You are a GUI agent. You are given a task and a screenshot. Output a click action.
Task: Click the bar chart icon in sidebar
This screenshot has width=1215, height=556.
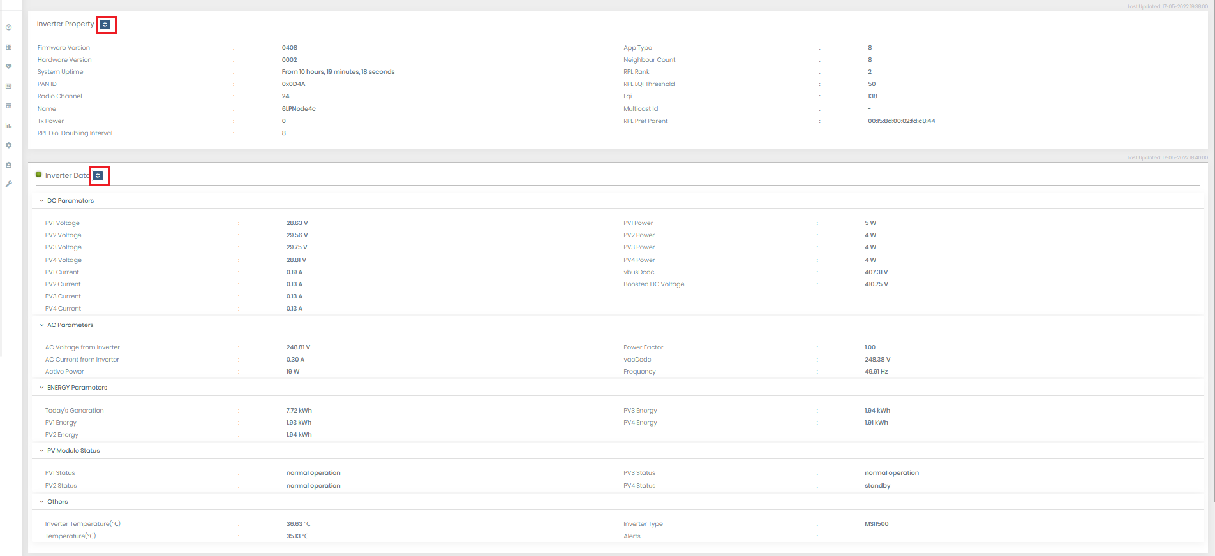[x=9, y=126]
